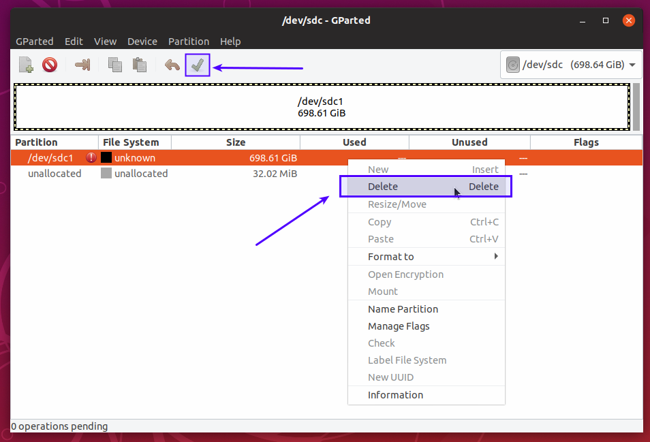Screen dimensions: 650x442
Task: Click the Paste partition toolbar icon
Action: (x=140, y=65)
